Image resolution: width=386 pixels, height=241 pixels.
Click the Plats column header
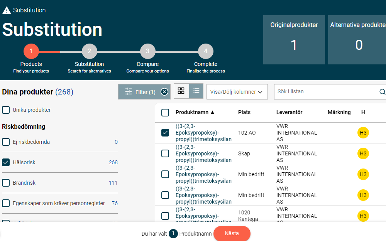click(244, 112)
